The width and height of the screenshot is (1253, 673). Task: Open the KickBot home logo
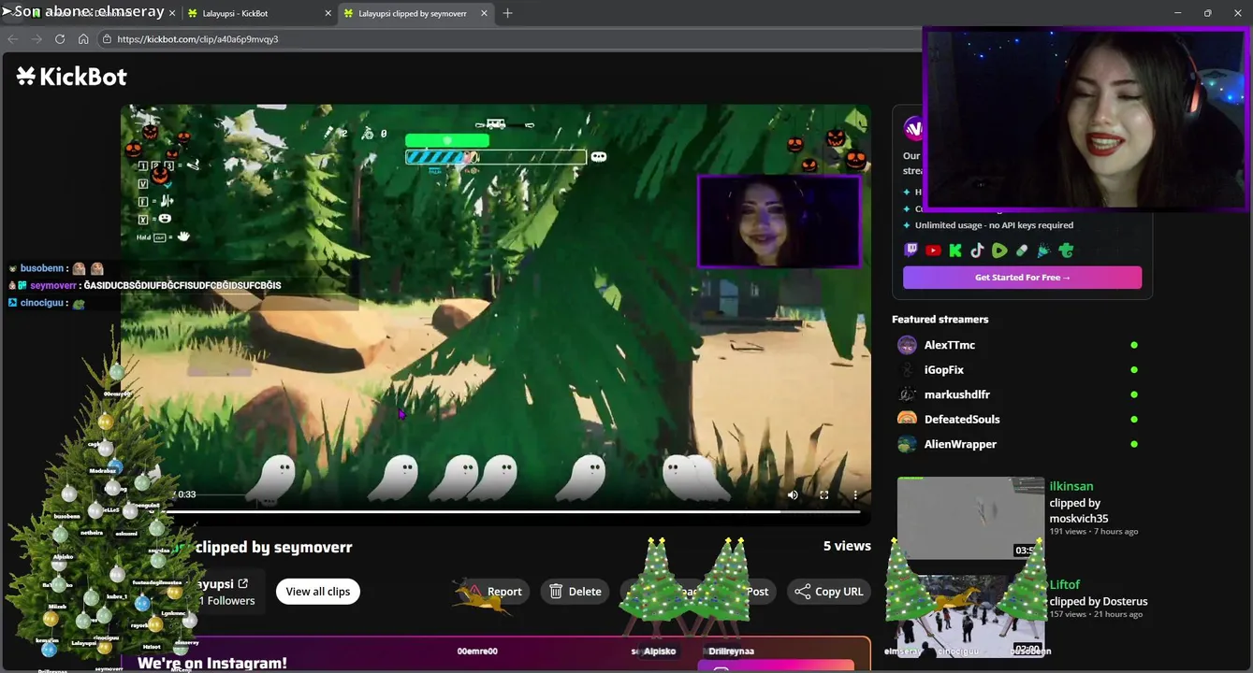[72, 77]
